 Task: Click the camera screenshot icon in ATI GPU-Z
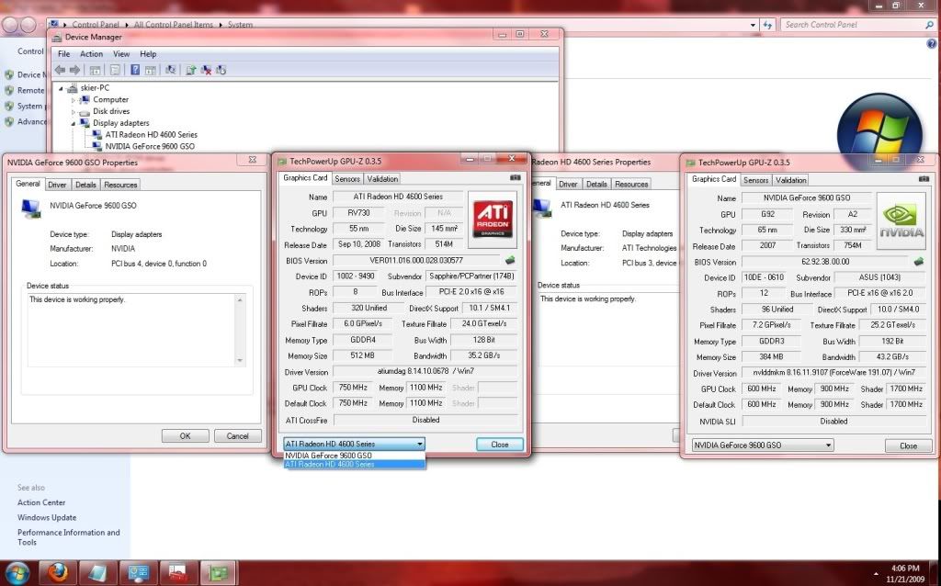point(515,177)
